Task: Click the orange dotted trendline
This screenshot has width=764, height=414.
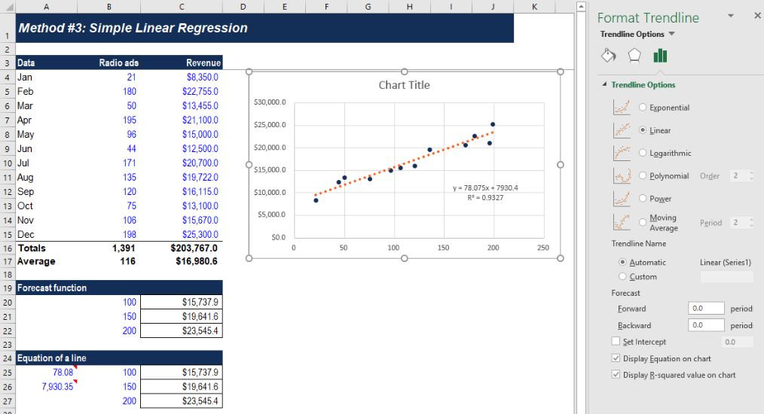Action: pyautogui.click(x=405, y=163)
